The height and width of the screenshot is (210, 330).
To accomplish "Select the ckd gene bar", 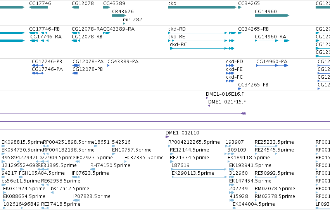I will click(202, 7).
